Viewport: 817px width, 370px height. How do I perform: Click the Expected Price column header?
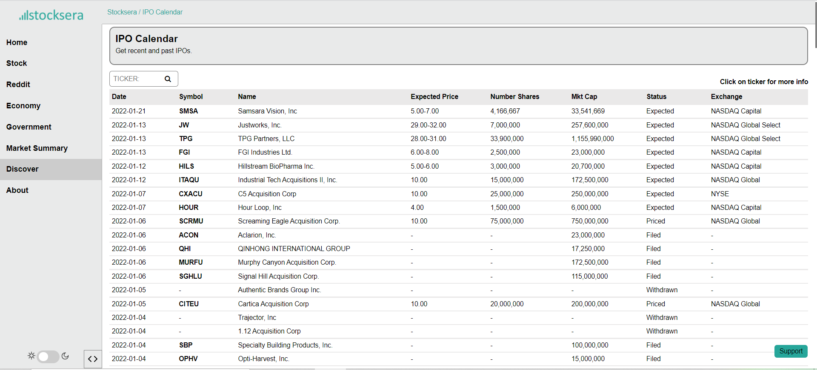tap(434, 97)
